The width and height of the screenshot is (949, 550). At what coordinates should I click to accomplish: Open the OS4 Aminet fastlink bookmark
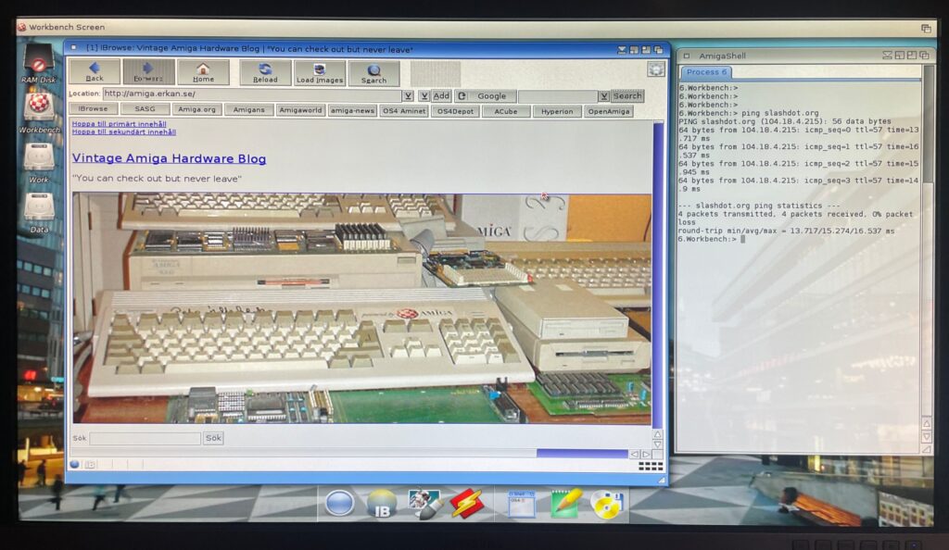[404, 110]
